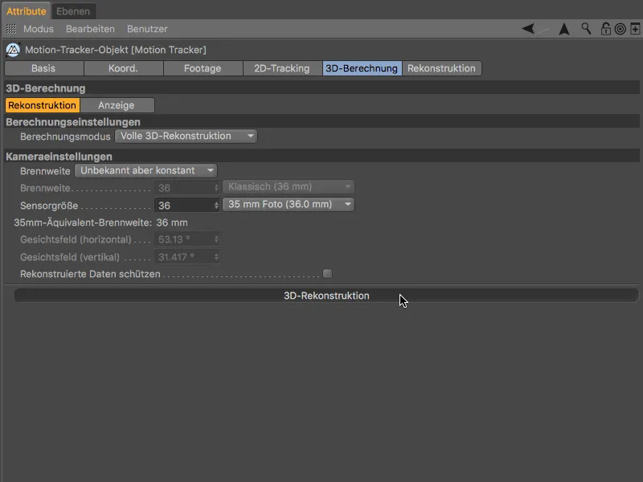
Task: Click the up arrow navigation icon
Action: 564,29
